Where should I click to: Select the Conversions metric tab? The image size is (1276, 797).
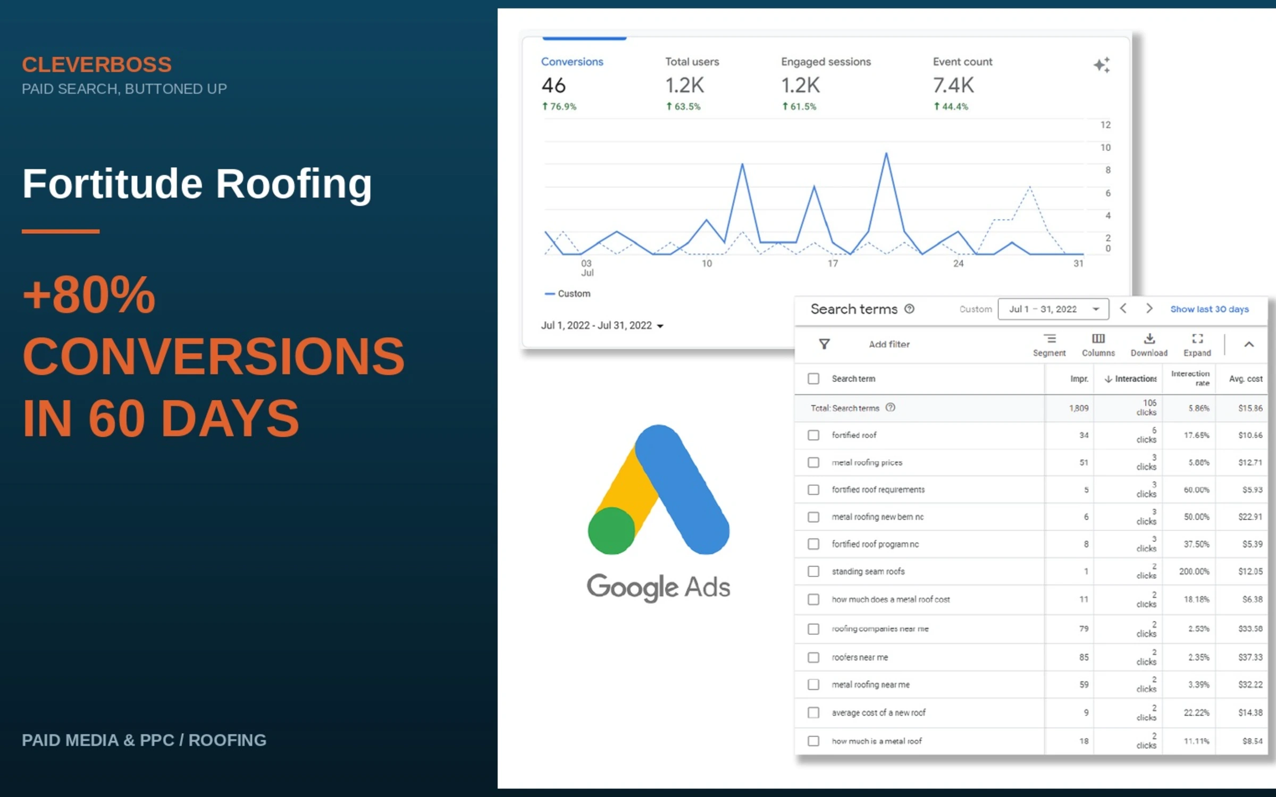click(572, 83)
